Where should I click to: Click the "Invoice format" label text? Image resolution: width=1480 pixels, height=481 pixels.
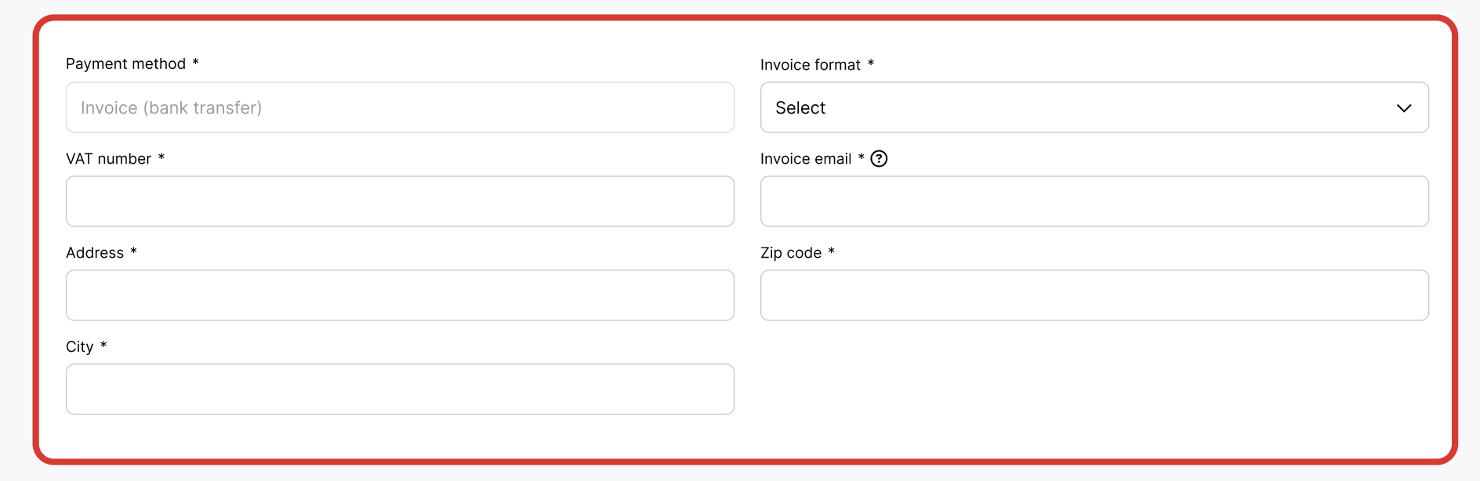(x=810, y=65)
